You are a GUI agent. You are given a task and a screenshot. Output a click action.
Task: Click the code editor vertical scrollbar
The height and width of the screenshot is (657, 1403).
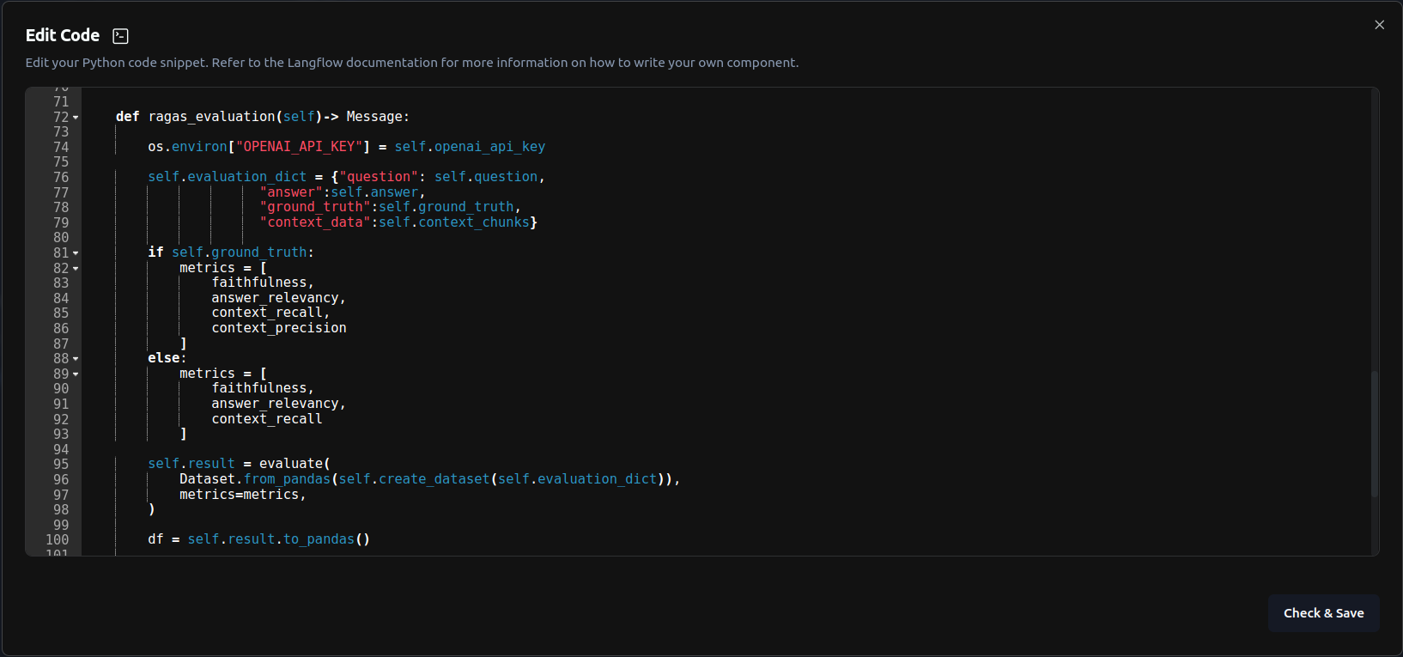click(1374, 434)
